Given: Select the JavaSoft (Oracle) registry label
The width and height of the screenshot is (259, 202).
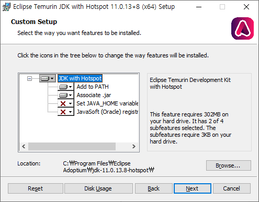Looking at the screenshot, I should pos(107,112).
